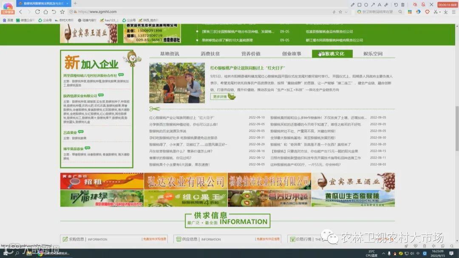Screen dimensions: 459x258
Task: Bookmark page with the star left of address bar
Action: (x=62, y=12)
